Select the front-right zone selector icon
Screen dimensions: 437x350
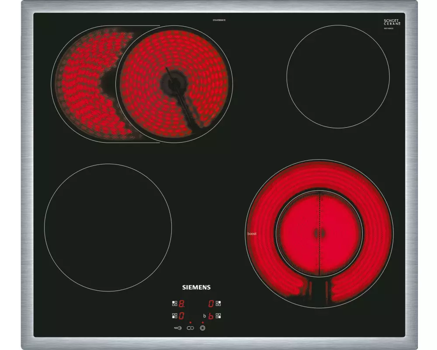click(x=219, y=315)
